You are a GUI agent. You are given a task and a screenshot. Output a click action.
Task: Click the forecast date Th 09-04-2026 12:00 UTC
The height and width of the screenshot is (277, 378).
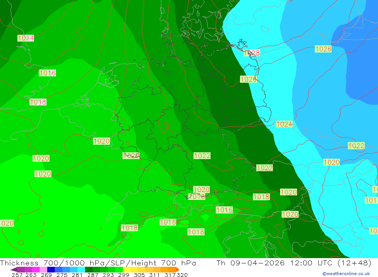(x=274, y=263)
